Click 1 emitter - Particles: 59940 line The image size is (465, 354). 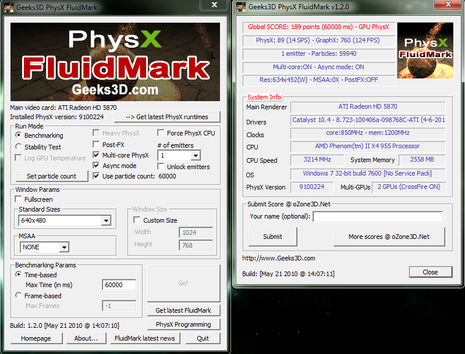(318, 53)
